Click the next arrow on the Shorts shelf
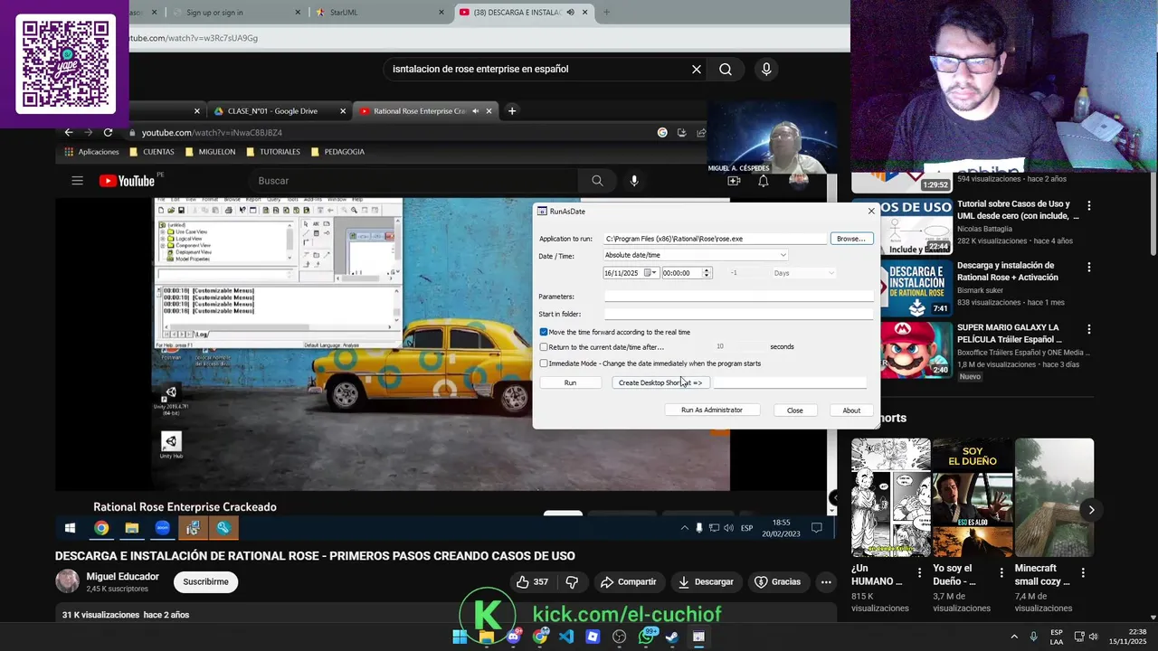This screenshot has height=651, width=1158. click(1091, 510)
